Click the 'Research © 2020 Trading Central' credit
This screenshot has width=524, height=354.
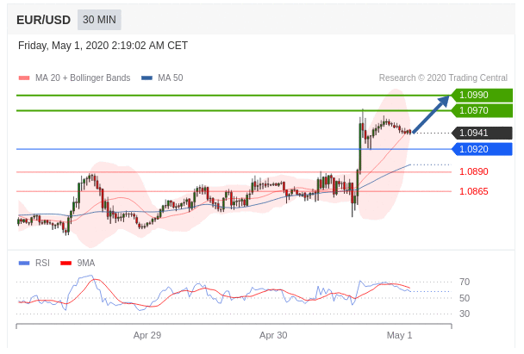point(443,78)
